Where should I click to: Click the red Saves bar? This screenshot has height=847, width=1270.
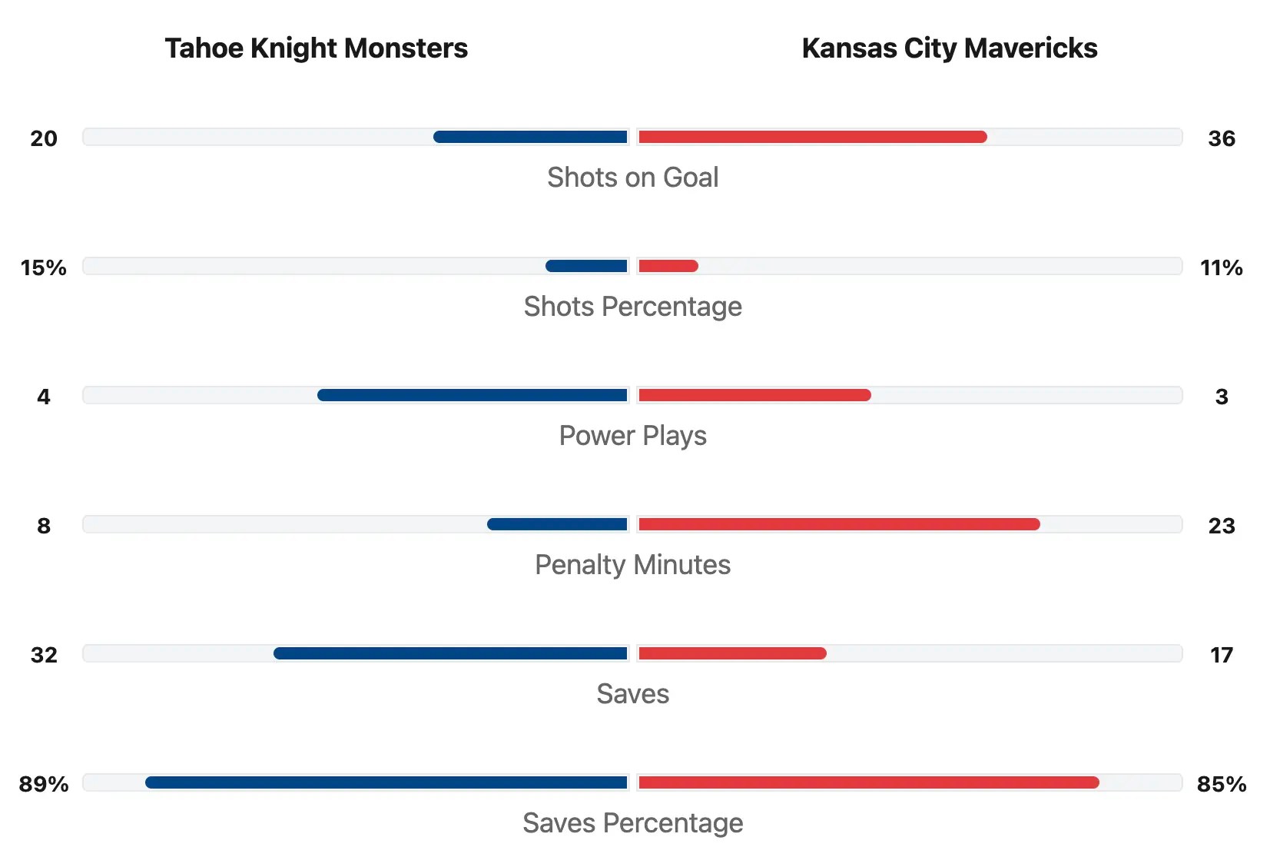coord(732,654)
